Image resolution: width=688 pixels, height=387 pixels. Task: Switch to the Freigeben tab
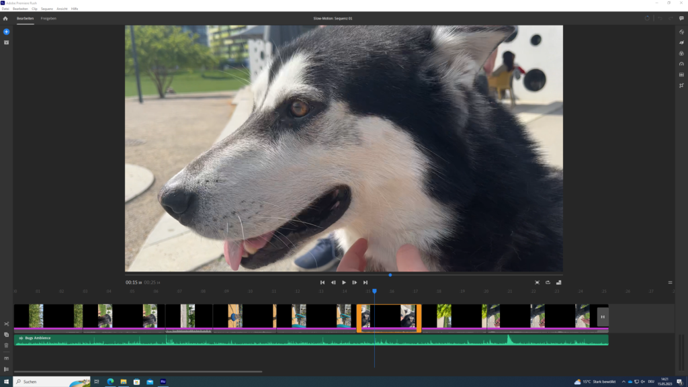(48, 18)
